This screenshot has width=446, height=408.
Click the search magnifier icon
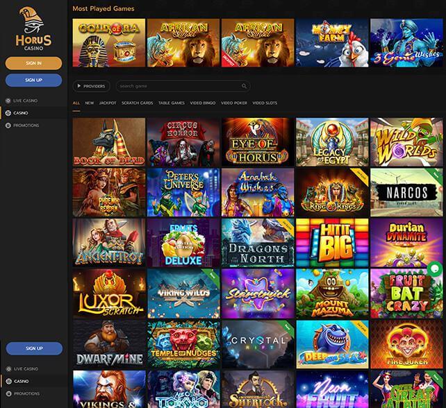pyautogui.click(x=244, y=86)
